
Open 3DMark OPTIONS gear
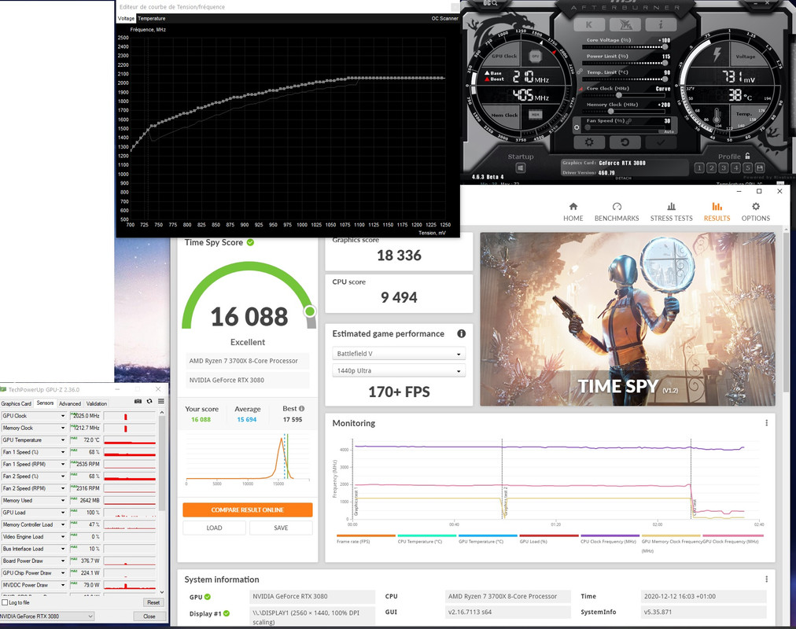[755, 212]
